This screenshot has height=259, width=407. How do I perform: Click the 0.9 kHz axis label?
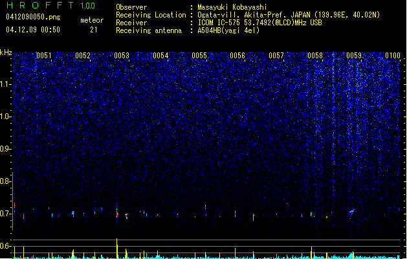pos(5,149)
